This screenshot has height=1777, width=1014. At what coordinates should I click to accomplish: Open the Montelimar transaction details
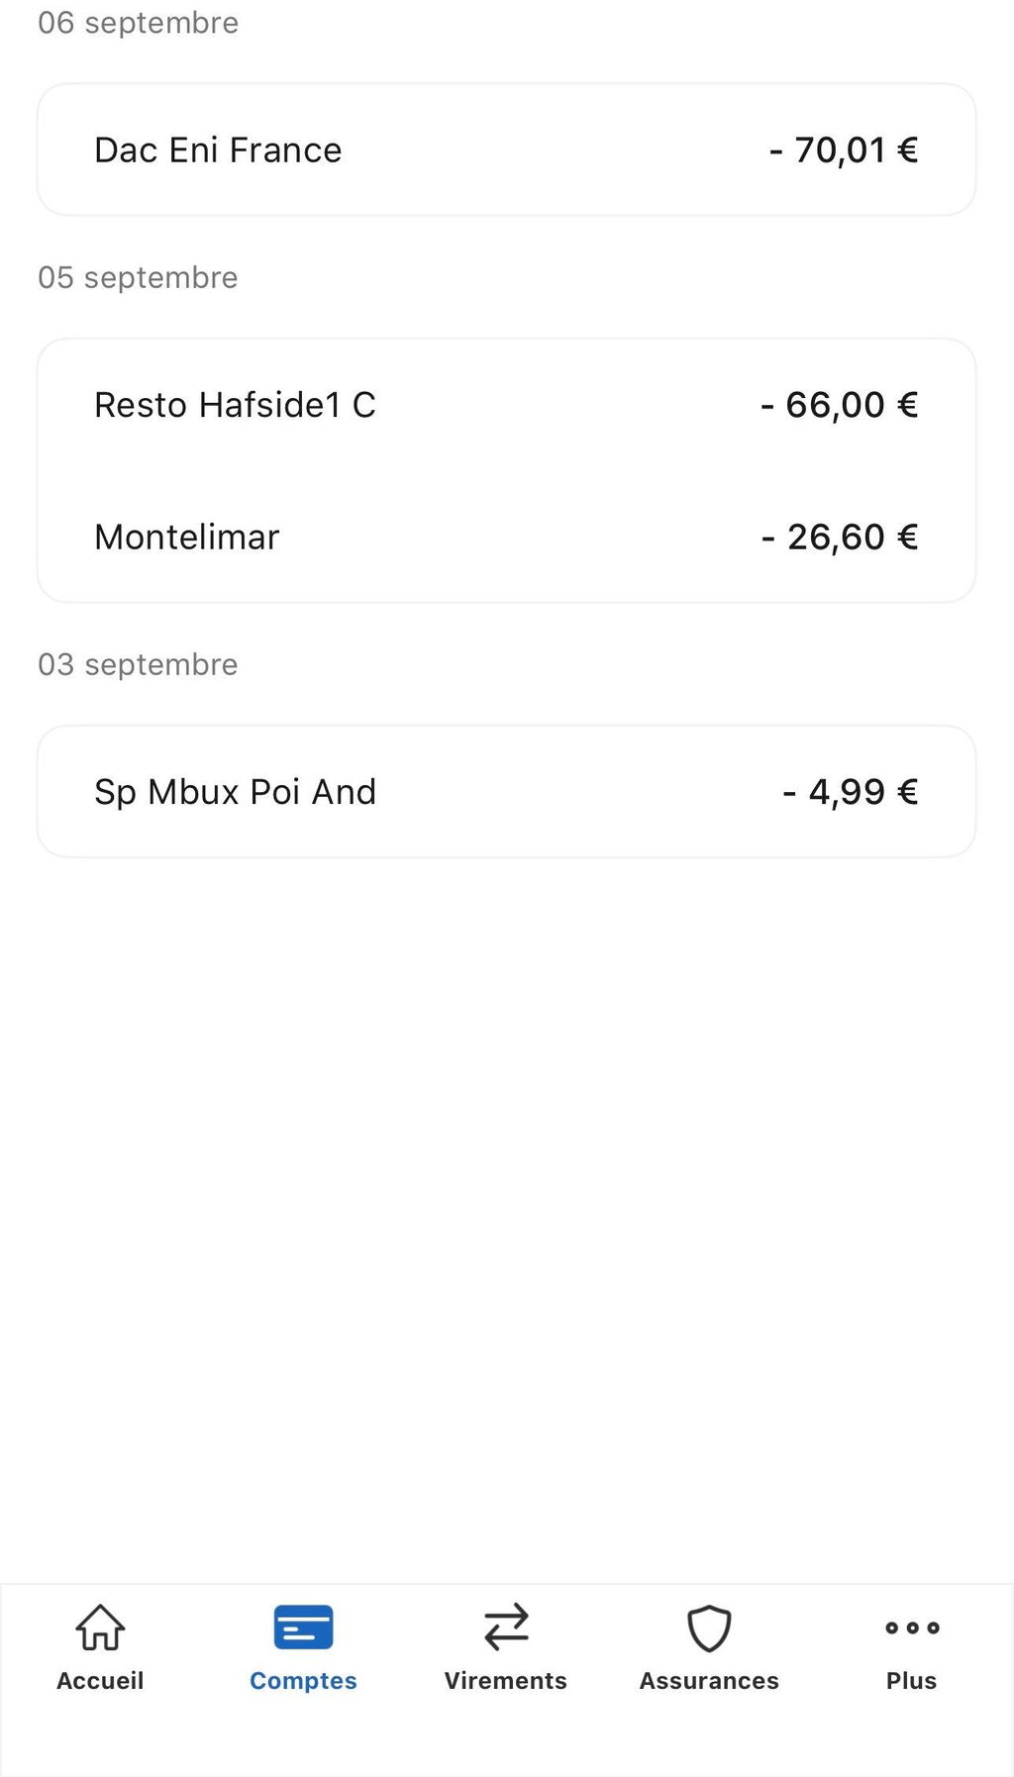[507, 537]
